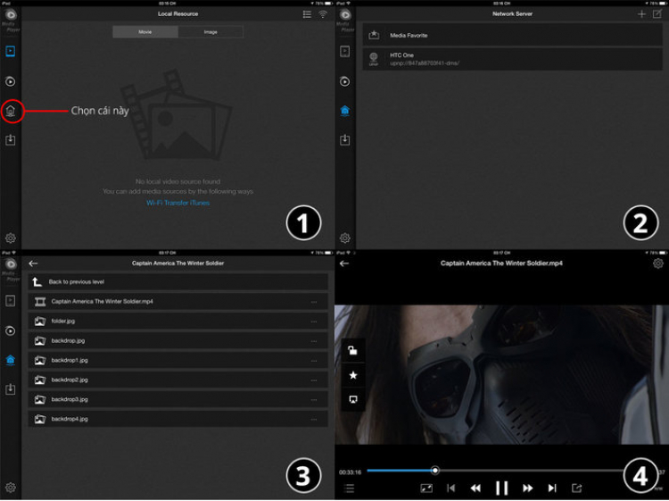
Task: Select local resource icon in folder list sidebar
Action: click(x=10, y=301)
